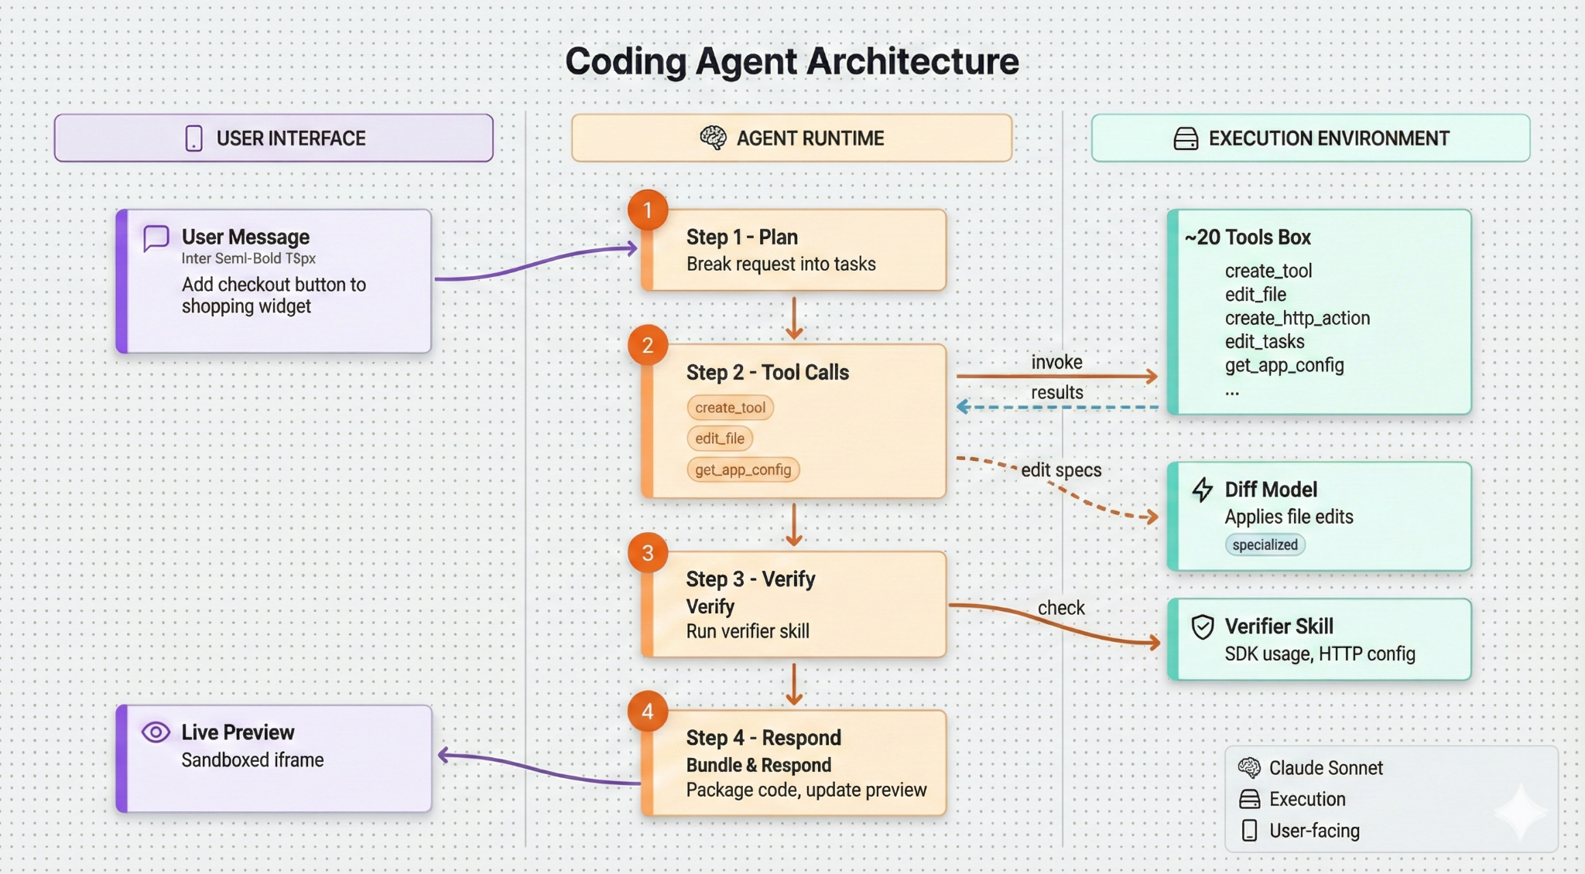Click the lightning bolt icon on Diff Model
This screenshot has width=1585, height=874.
[x=1202, y=490]
